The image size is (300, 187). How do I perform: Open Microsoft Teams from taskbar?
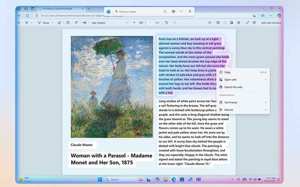click(198, 180)
